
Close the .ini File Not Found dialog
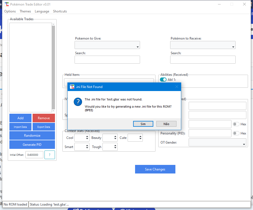176,87
